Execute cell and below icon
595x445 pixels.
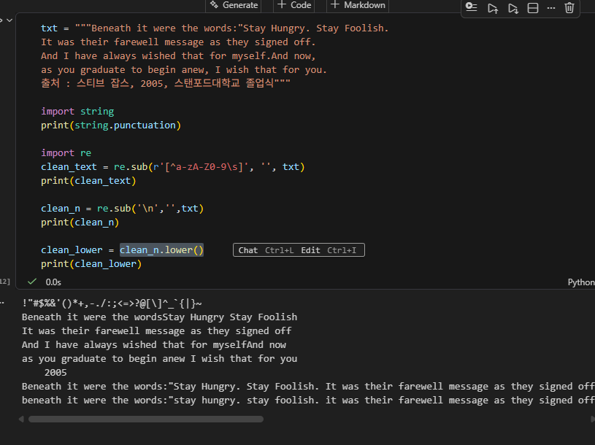point(513,8)
